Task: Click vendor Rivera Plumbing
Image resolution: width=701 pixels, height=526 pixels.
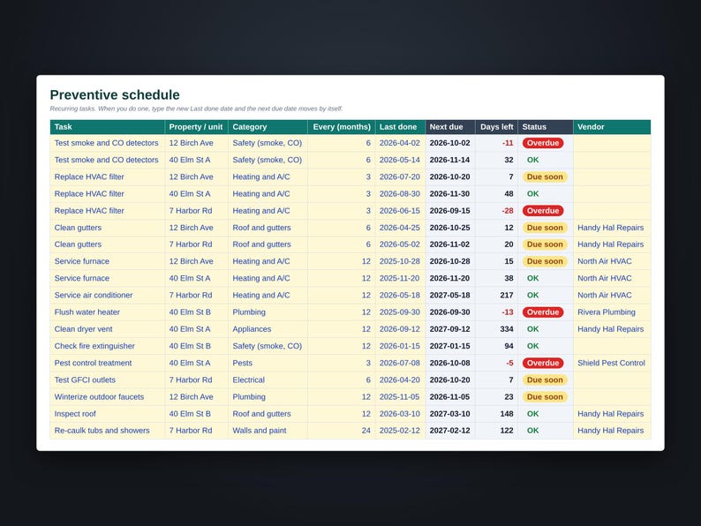Action: [607, 312]
